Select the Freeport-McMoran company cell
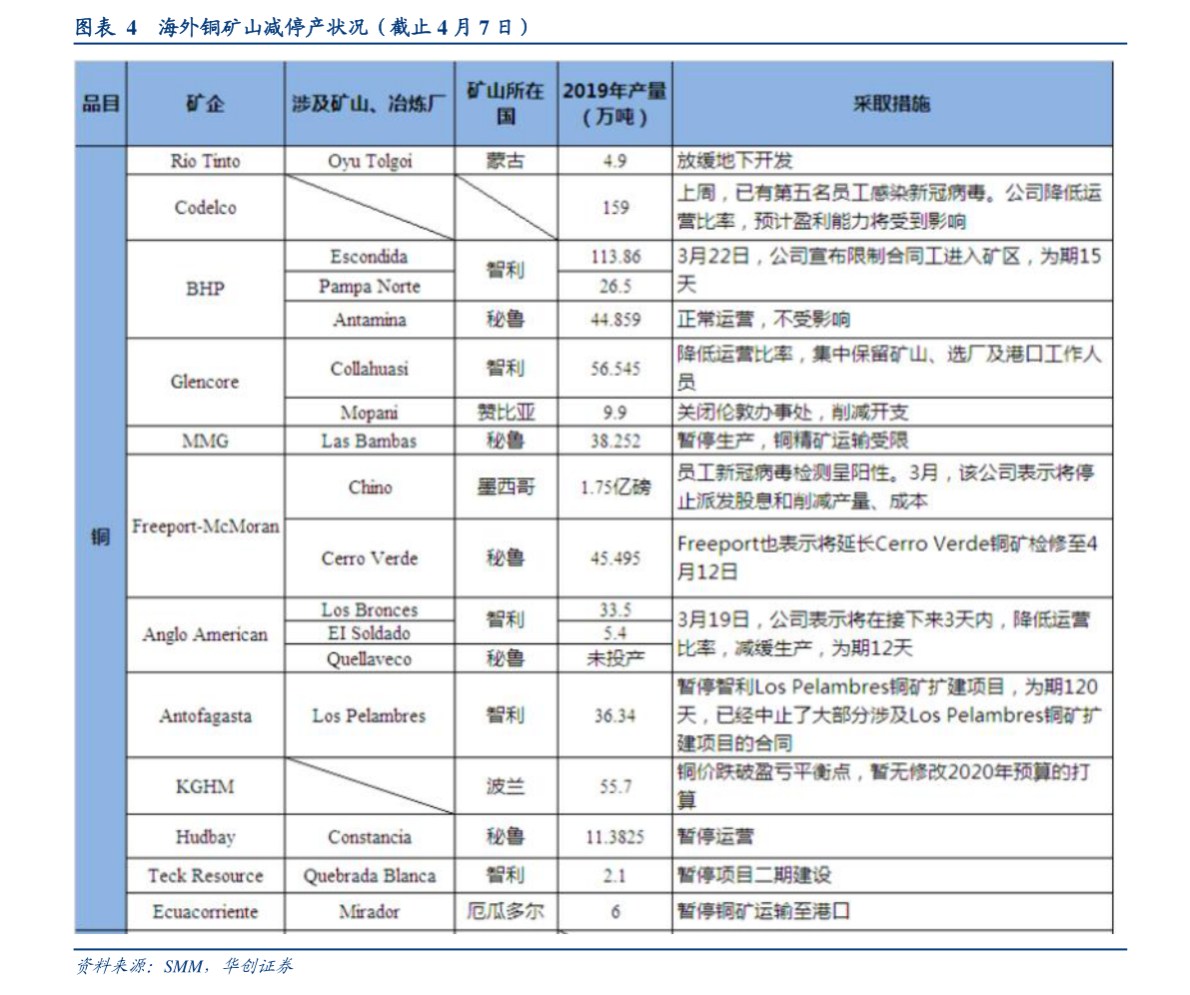 pos(206,526)
